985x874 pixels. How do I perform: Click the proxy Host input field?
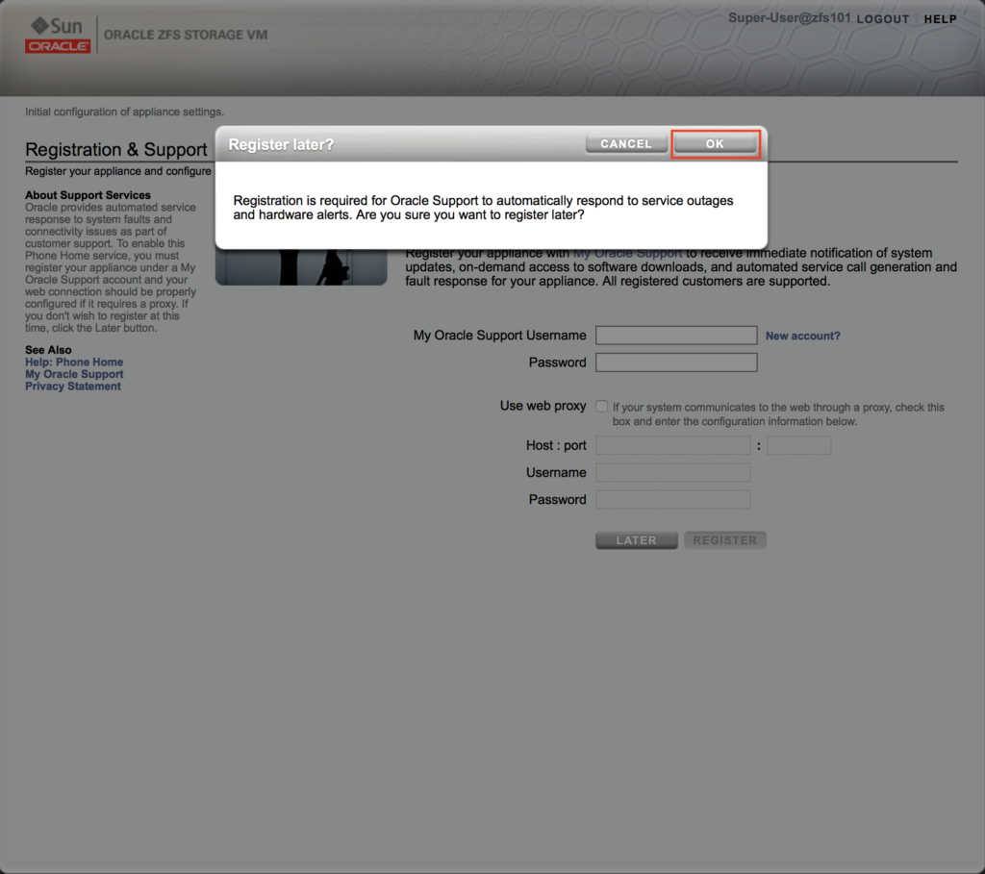[672, 445]
